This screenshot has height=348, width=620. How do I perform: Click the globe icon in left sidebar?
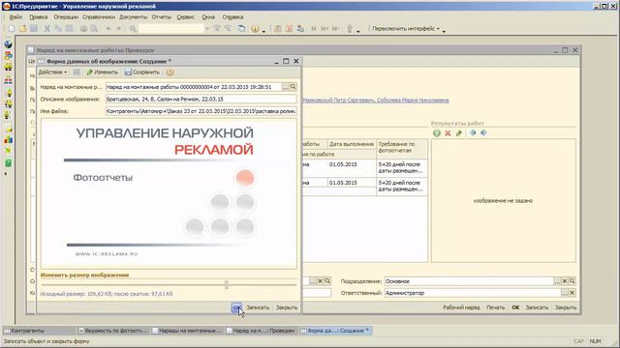coord(8,44)
